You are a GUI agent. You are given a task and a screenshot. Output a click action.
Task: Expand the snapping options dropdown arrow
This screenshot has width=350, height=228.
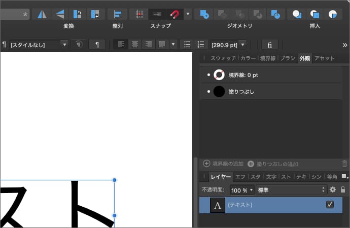coord(188,14)
